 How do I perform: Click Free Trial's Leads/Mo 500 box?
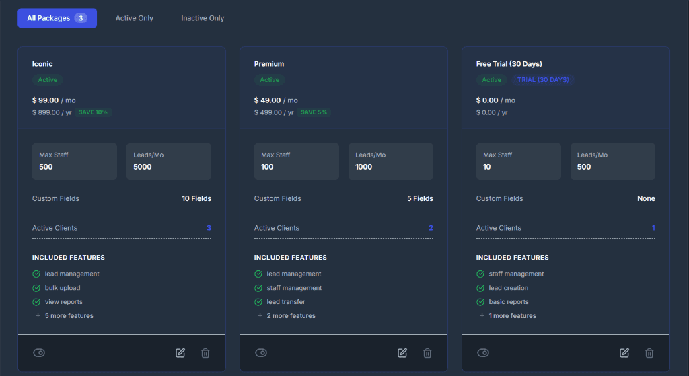612,161
